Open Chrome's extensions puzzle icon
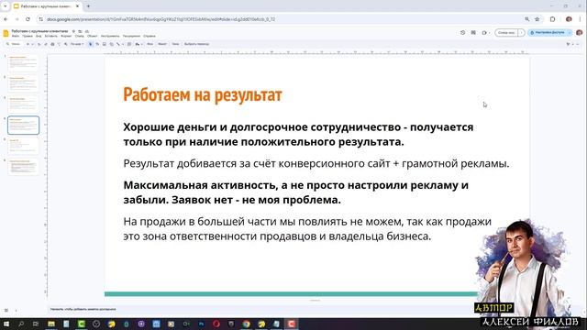 pos(552,19)
